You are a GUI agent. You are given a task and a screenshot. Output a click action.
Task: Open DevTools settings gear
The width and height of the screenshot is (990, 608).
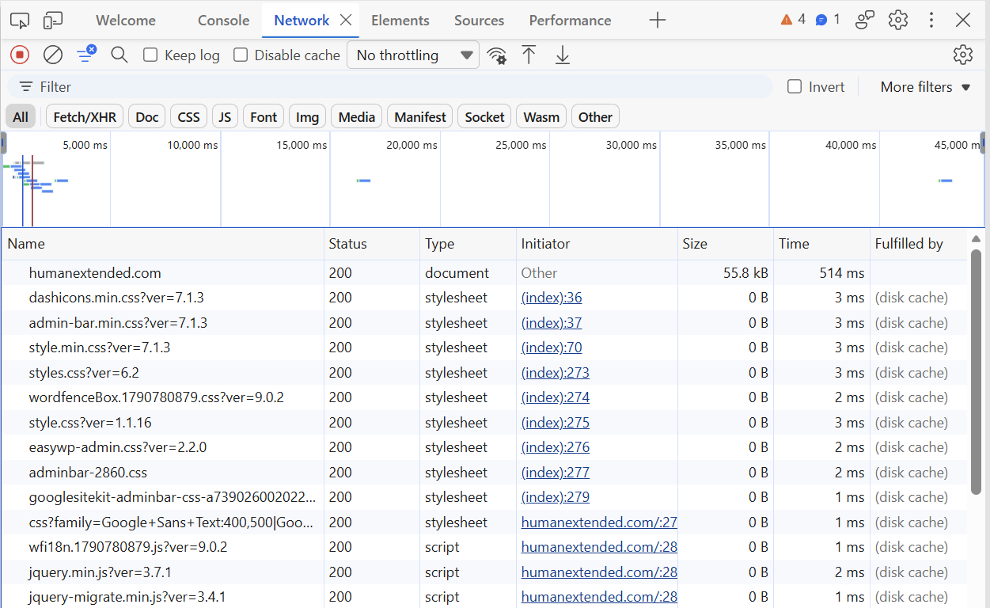[x=898, y=21]
